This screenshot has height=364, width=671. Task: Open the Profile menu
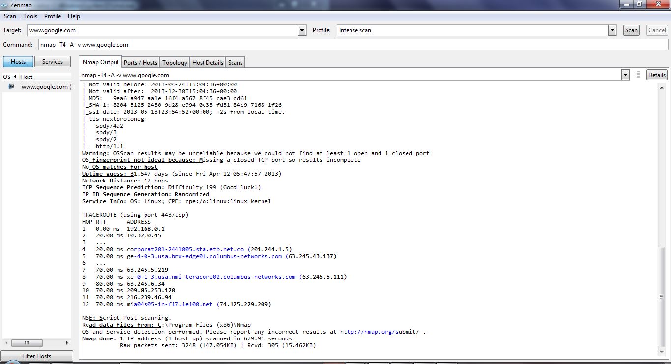[53, 16]
